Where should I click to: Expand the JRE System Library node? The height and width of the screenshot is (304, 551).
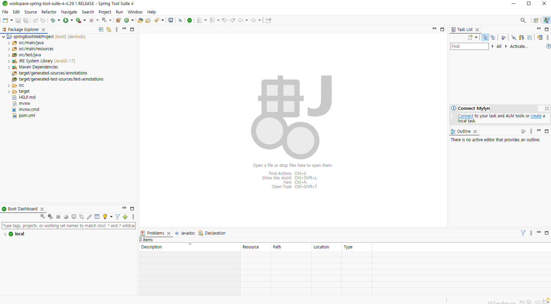9,61
